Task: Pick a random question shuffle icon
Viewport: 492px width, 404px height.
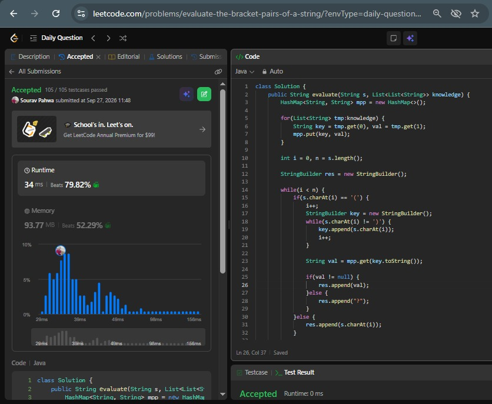Action: coord(123,38)
